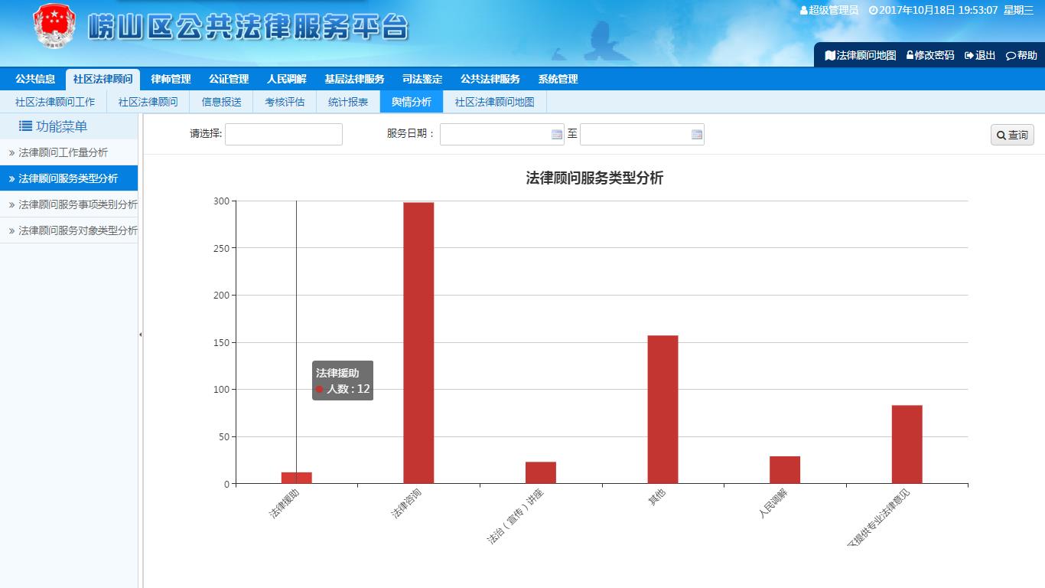Click the service start date field
Viewport: 1045px width, 588px height.
[x=495, y=135]
